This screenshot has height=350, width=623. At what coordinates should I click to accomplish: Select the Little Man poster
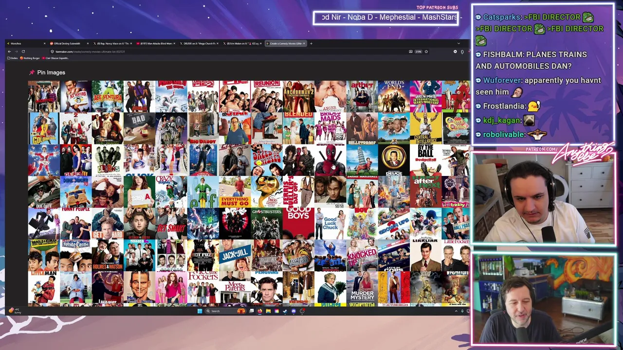pos(44,287)
